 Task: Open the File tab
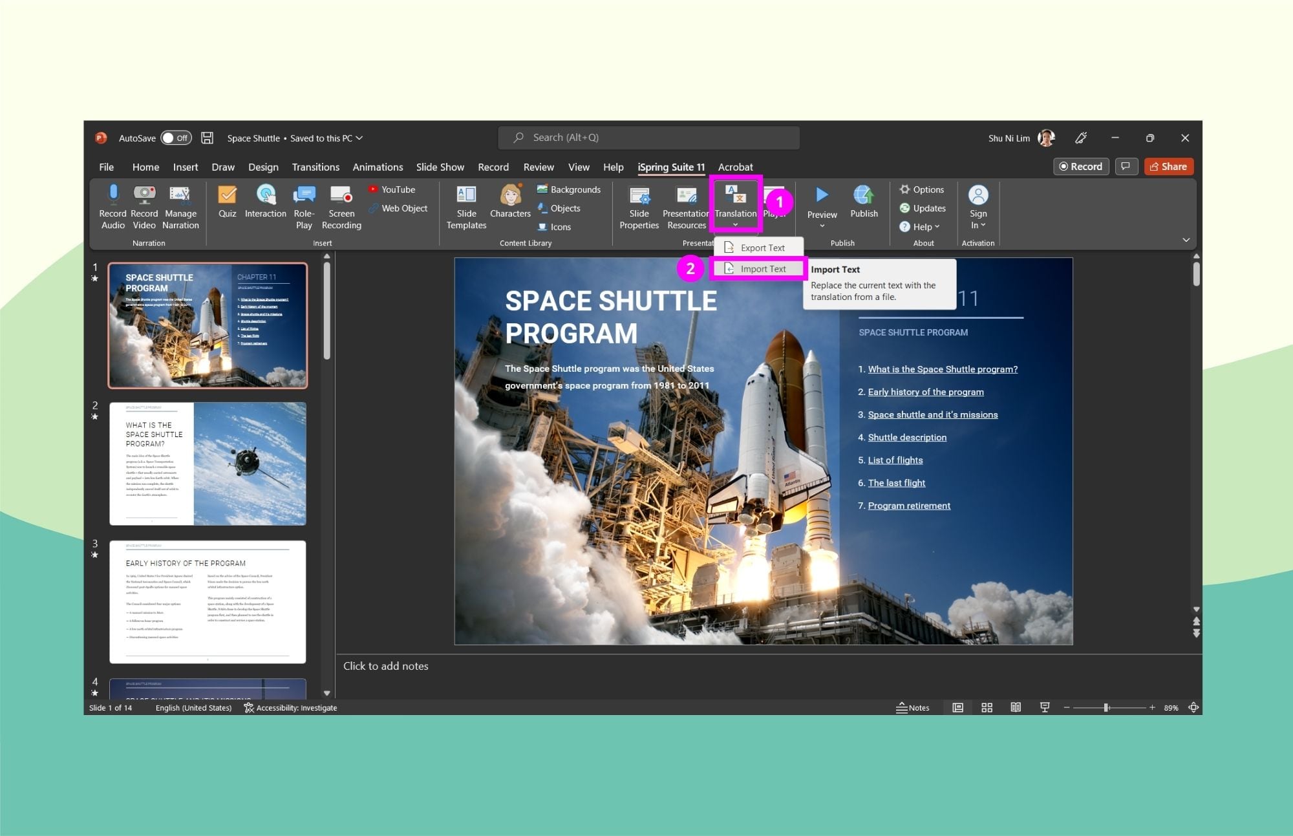[106, 167]
